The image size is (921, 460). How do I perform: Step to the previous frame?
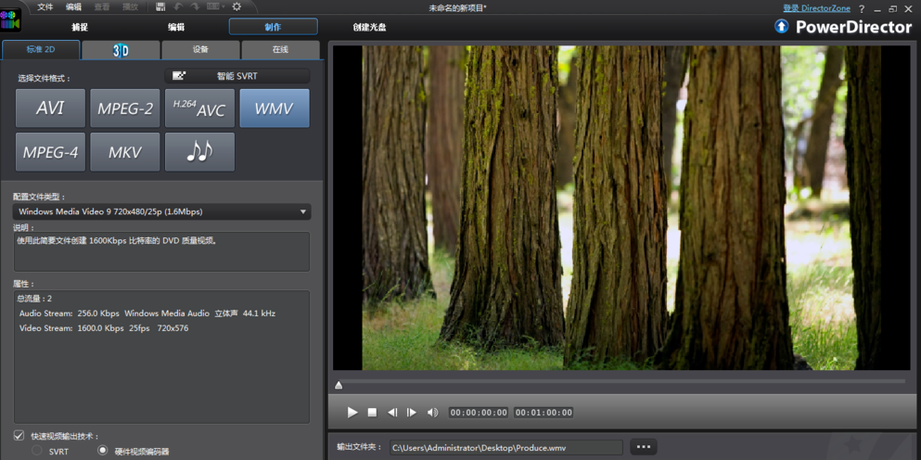[x=392, y=413]
